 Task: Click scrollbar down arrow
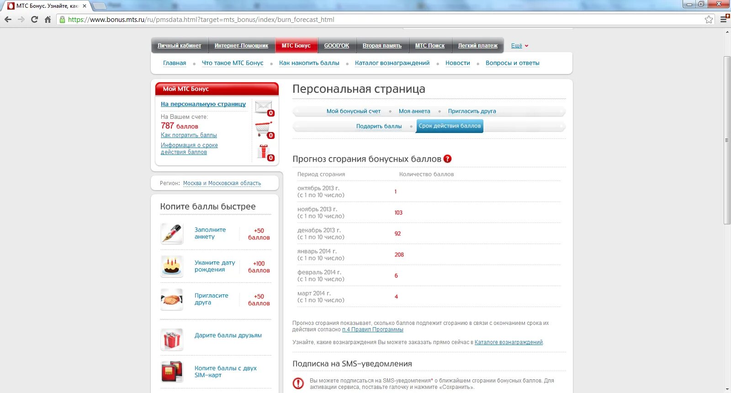727,389
